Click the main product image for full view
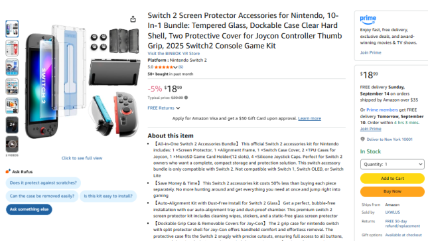This screenshot has height=241, width=428. [x=82, y=82]
